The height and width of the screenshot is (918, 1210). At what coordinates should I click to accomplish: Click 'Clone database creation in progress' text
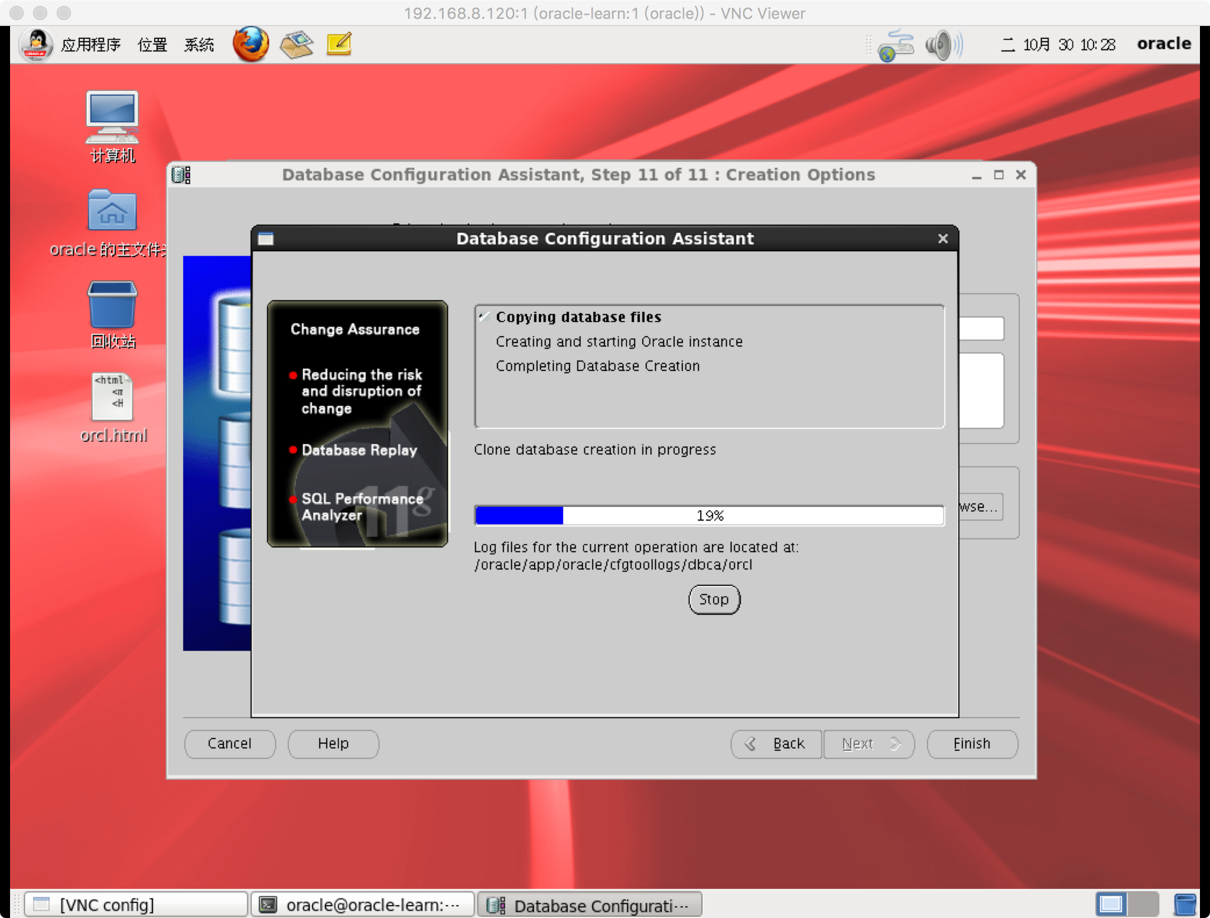click(x=595, y=450)
